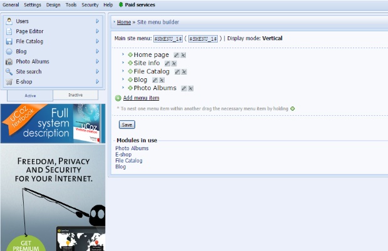Open the Settings menu
388x251 pixels.
(33, 5)
